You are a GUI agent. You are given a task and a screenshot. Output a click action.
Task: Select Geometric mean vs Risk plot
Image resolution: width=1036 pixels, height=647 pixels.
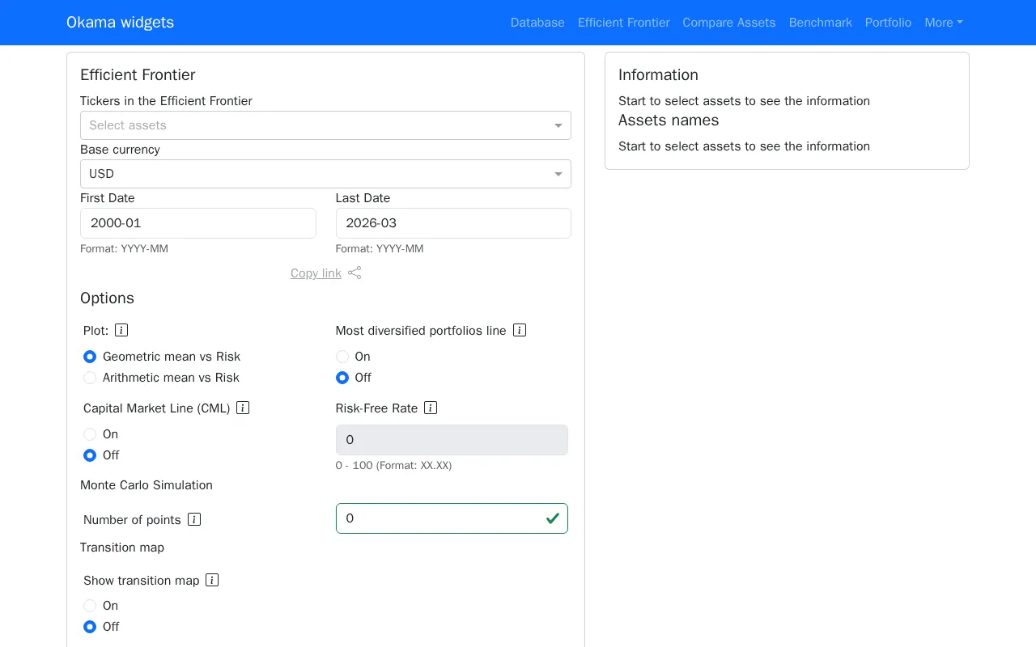pos(90,357)
